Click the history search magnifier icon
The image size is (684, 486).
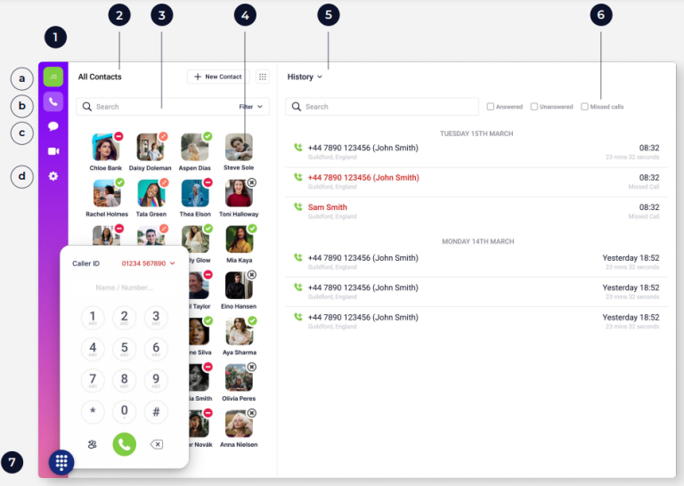tap(297, 107)
